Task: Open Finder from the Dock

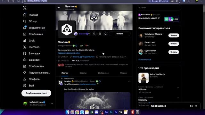Action: click(68, 112)
